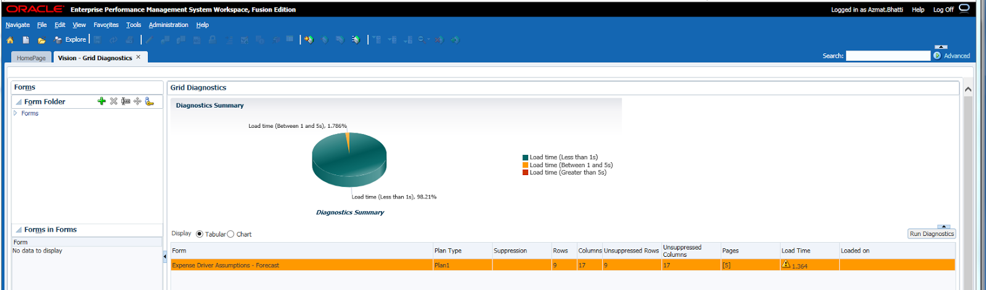This screenshot has width=986, height=290.
Task: Collapse summary using arrow above Run Diagnostics
Action: pyautogui.click(x=943, y=227)
